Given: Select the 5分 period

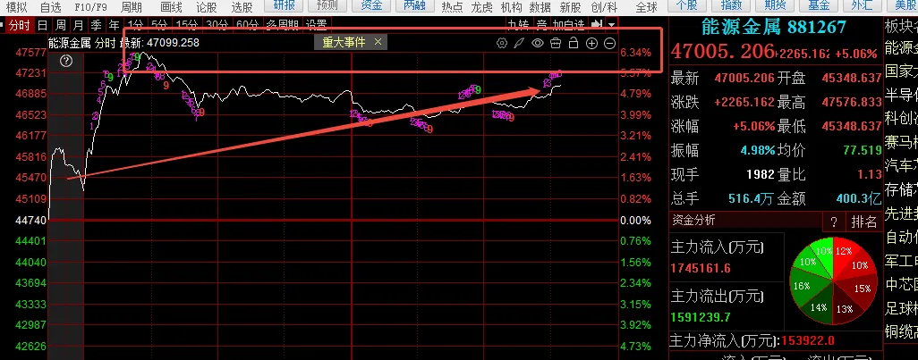Looking at the screenshot, I should pyautogui.click(x=158, y=25).
